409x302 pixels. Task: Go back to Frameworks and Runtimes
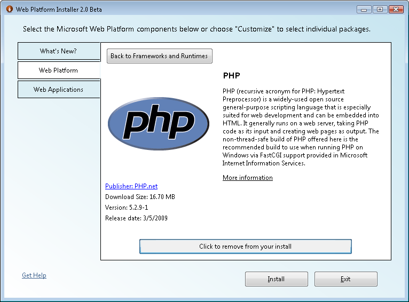tap(159, 56)
